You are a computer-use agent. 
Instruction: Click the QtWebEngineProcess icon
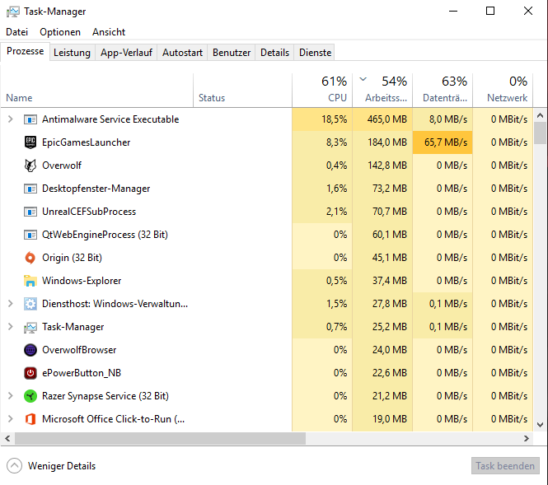(x=30, y=235)
